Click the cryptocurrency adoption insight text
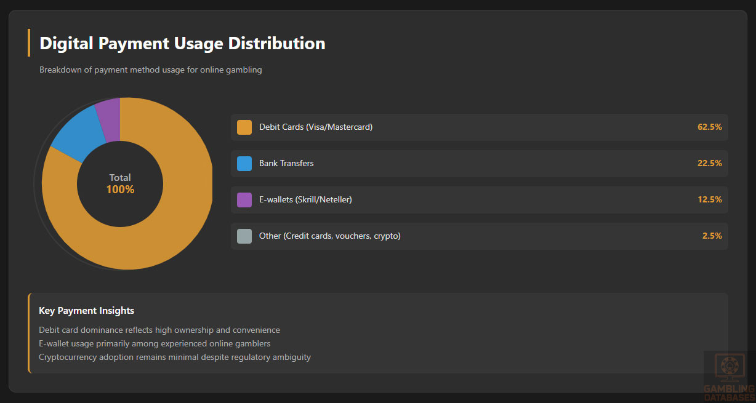 (175, 357)
